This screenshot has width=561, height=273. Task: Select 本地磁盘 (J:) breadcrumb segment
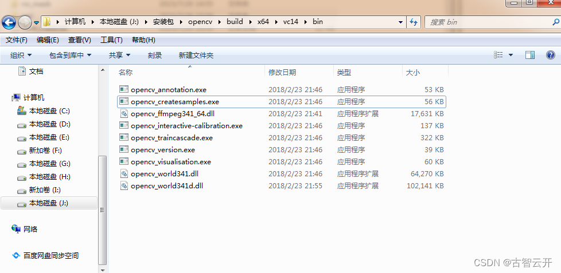(x=119, y=22)
